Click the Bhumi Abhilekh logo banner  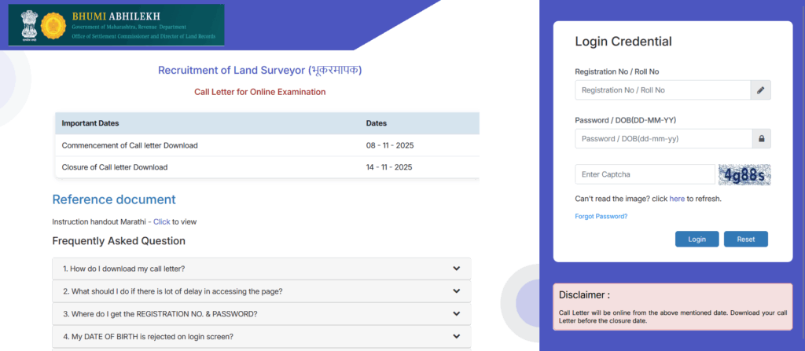[x=116, y=25]
